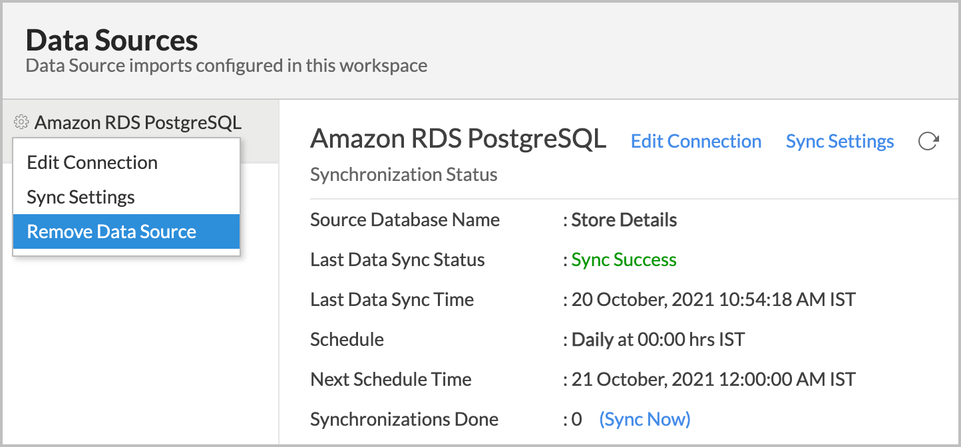961x447 pixels.
Task: Click the Data Sources page heading
Action: [x=111, y=41]
